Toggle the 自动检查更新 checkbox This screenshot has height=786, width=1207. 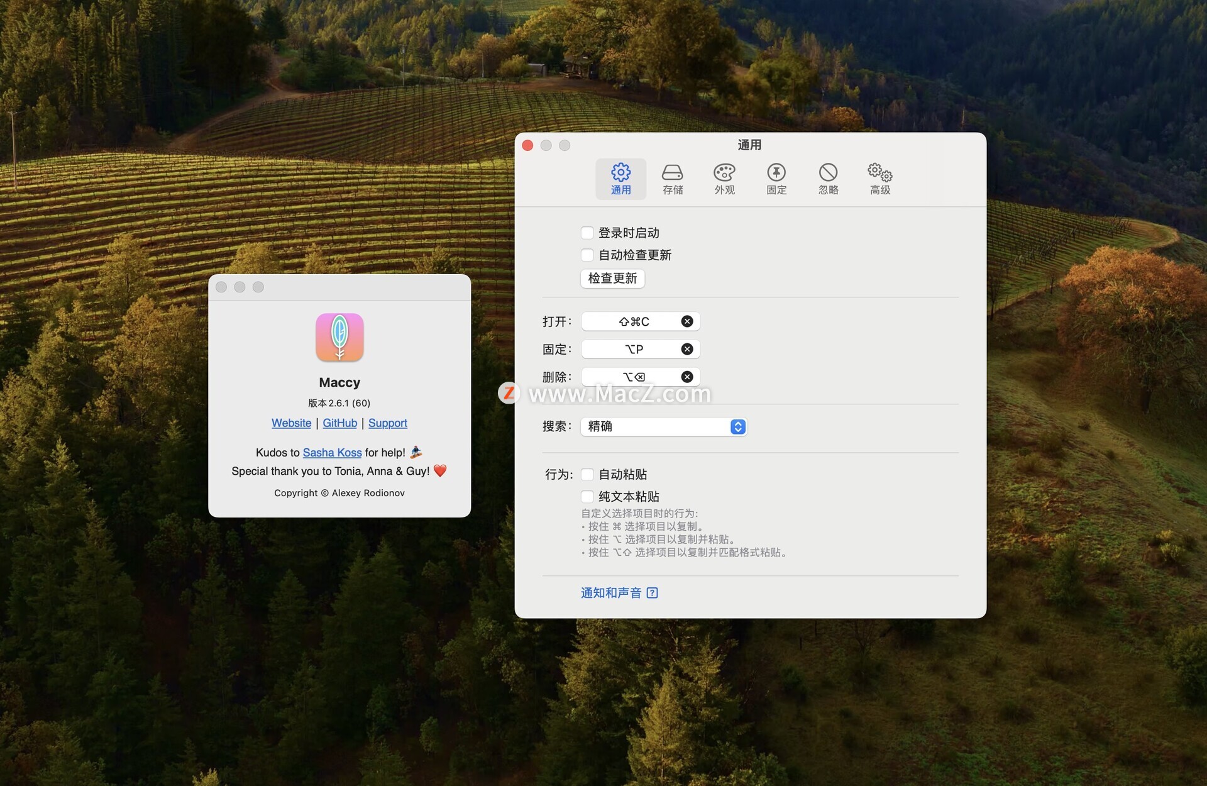pyautogui.click(x=587, y=255)
